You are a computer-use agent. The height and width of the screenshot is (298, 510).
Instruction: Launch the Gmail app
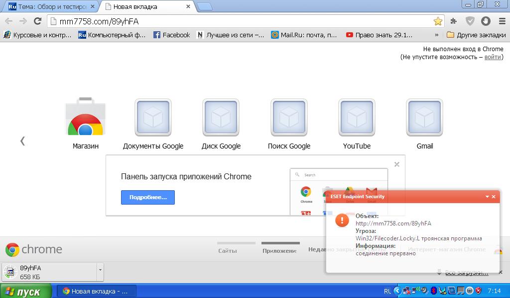[x=424, y=123]
